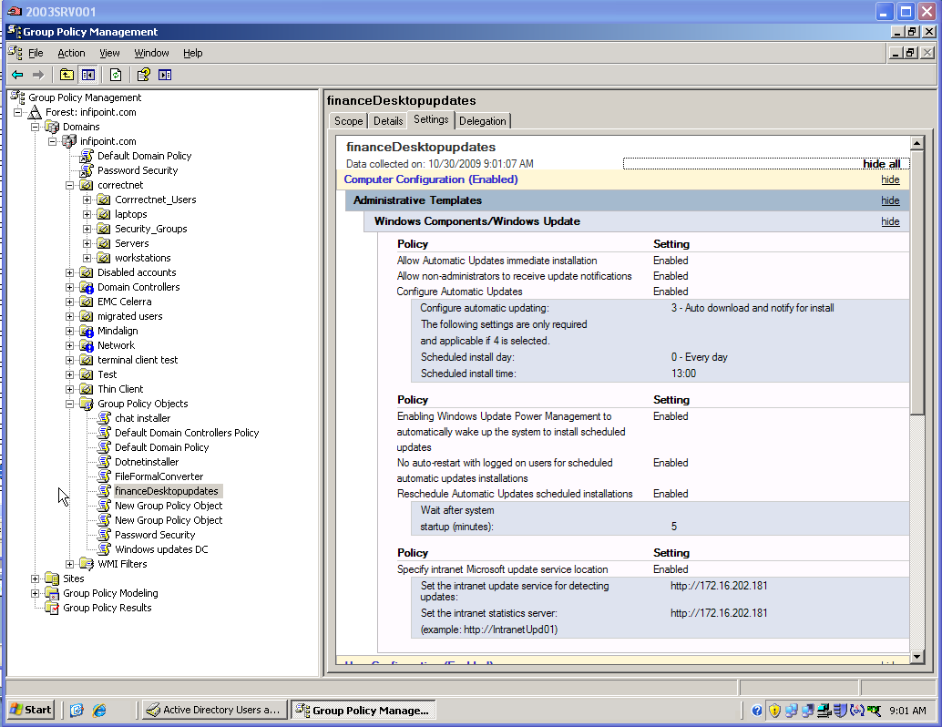Image resolution: width=942 pixels, height=727 pixels.
Task: Open the Action menu
Action: pos(71,53)
